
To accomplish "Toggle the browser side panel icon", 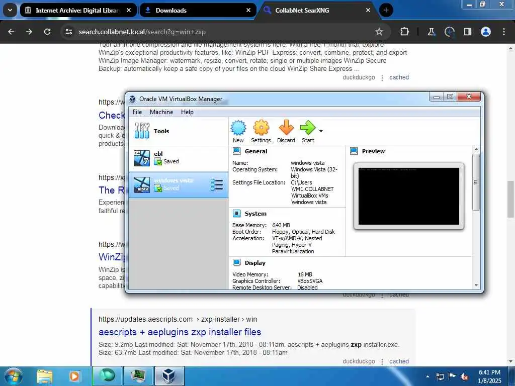I will pyautogui.click(x=467, y=32).
